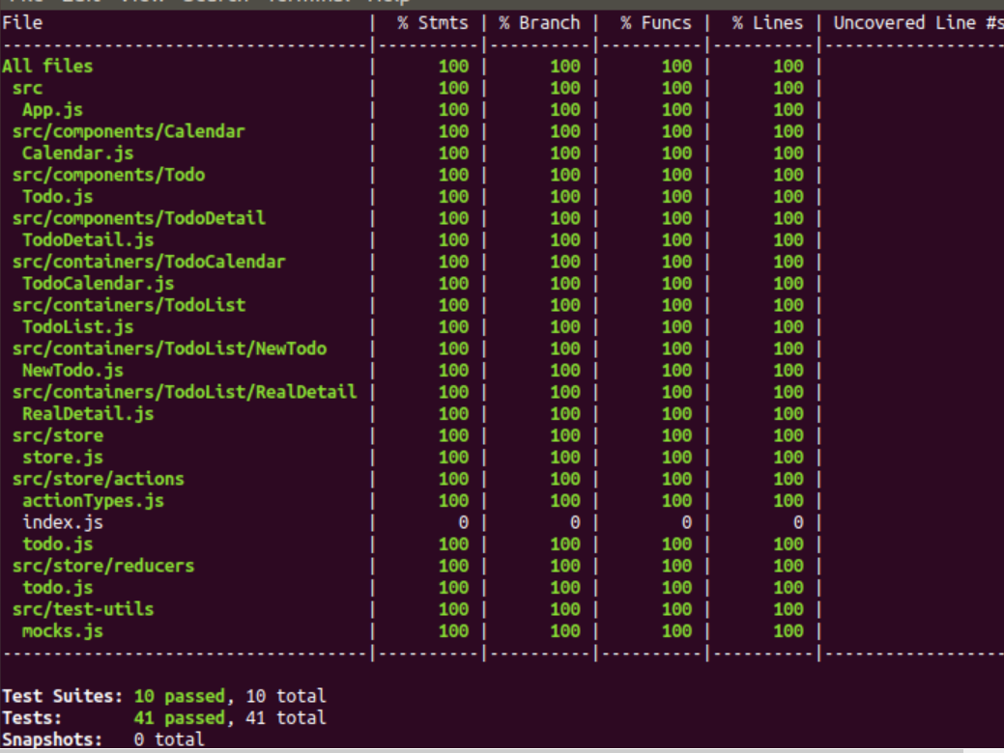Select the uncovered index.js file name

tap(63, 522)
